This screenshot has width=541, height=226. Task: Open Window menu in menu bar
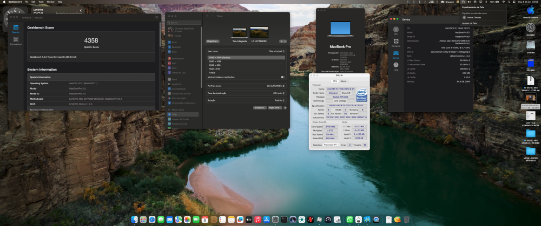click(51, 2)
